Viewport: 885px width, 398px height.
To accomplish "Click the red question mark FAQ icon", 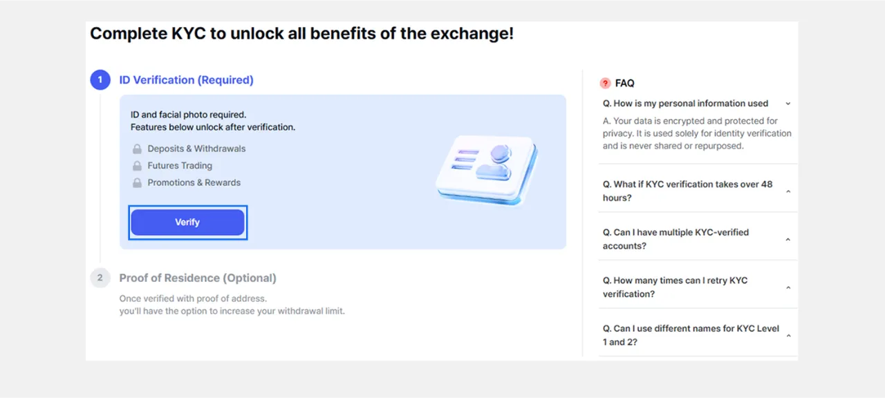I will (x=606, y=83).
